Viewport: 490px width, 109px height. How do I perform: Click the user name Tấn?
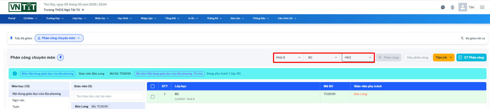(472, 7)
